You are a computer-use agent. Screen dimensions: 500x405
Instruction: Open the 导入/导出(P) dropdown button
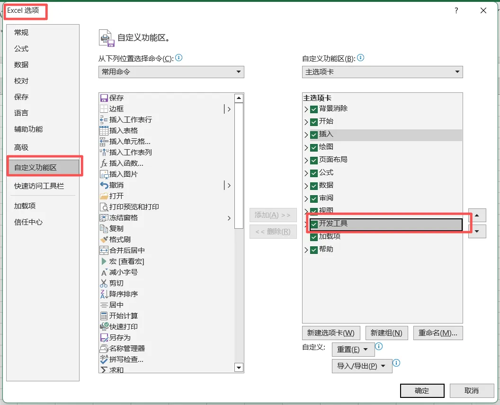click(362, 366)
